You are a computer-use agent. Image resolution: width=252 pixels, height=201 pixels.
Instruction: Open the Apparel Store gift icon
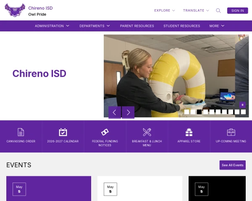pos(189,132)
